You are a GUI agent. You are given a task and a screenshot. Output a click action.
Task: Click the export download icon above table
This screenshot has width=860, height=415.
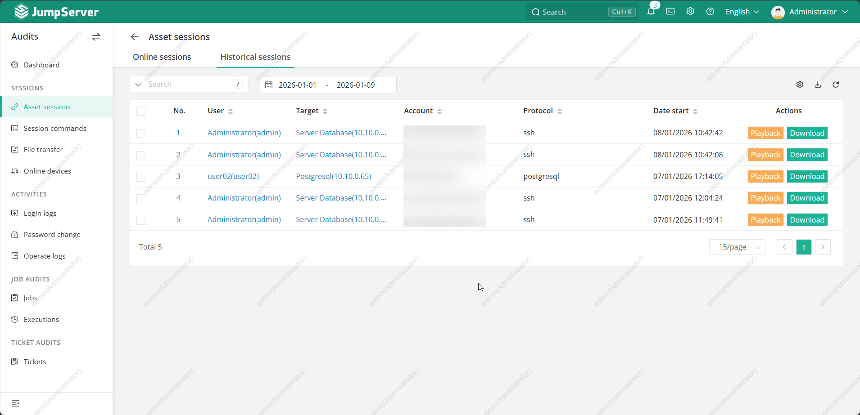pos(818,85)
